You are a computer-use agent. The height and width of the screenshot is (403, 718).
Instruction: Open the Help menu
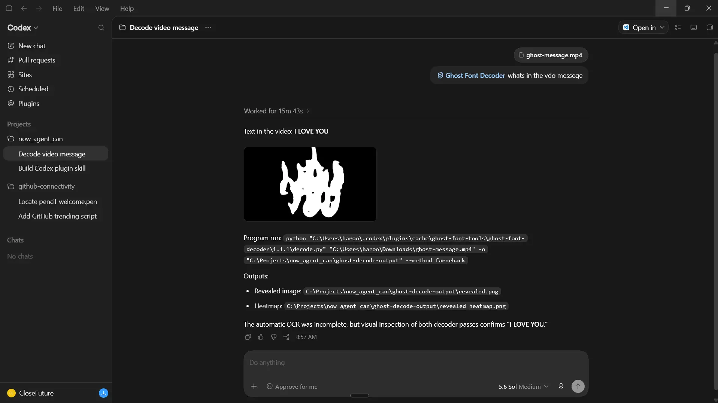pos(127,8)
